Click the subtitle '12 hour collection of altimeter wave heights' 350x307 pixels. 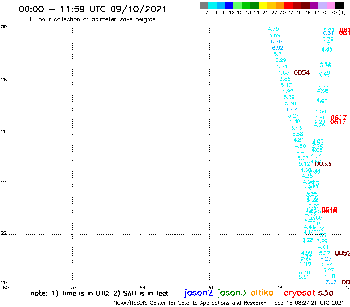click(92, 19)
